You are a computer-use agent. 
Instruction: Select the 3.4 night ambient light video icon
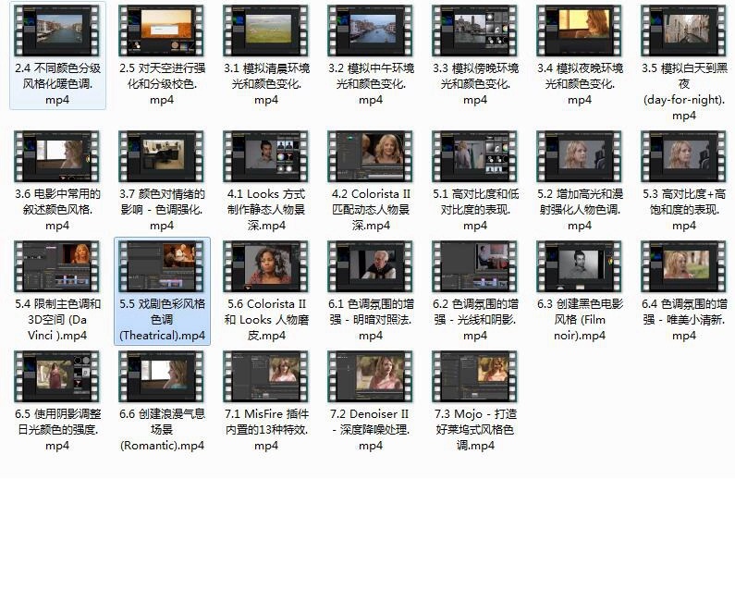tap(580, 30)
